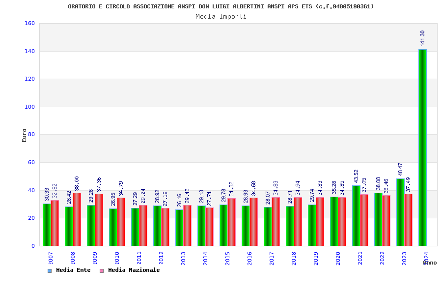This screenshot has width=442, height=295.
Task: Click the 'Media Ente' legend label
Action: click(73, 270)
